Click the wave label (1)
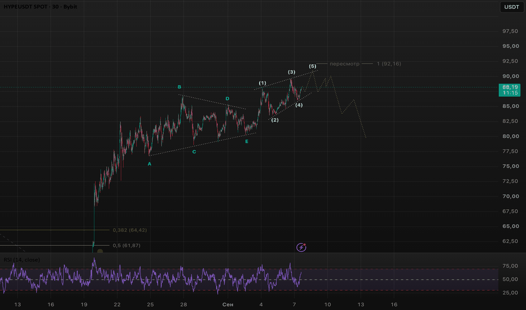The width and height of the screenshot is (526, 310). click(262, 83)
